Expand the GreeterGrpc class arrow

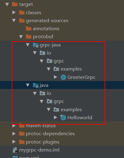click(55, 77)
